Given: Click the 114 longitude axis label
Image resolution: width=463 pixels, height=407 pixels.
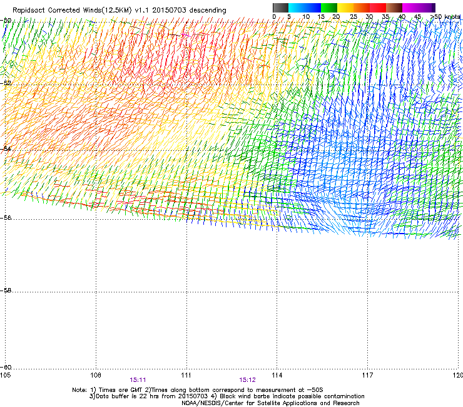Looking at the screenshot, I should point(277,375).
